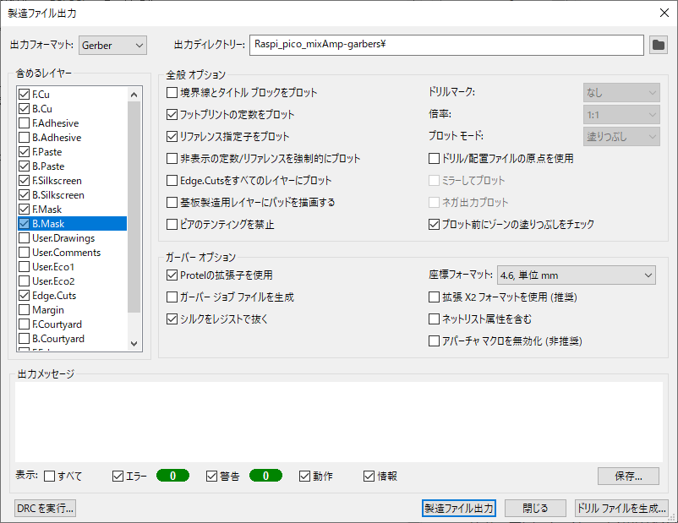Check ネットリスト属性を含む

(435, 319)
